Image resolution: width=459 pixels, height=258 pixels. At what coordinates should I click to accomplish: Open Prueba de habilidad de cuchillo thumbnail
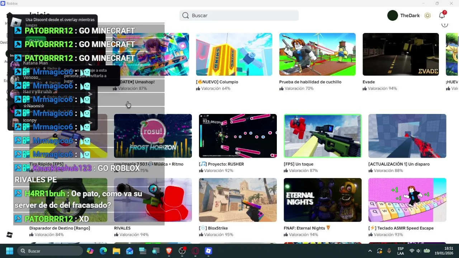tap(317, 54)
